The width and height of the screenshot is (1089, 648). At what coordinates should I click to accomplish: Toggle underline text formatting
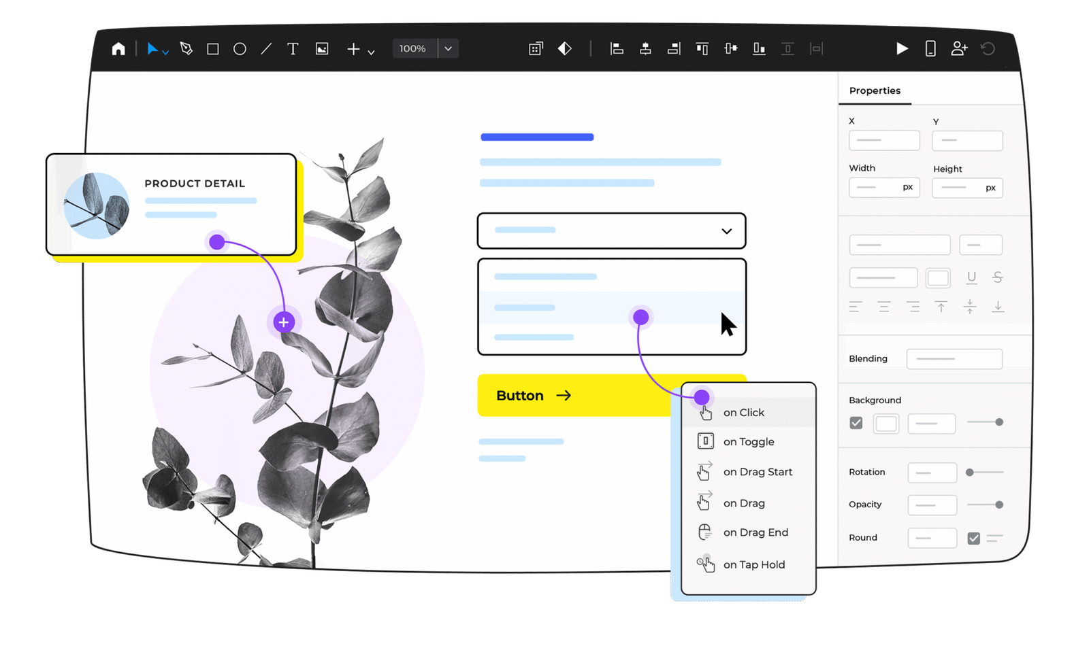tap(971, 277)
